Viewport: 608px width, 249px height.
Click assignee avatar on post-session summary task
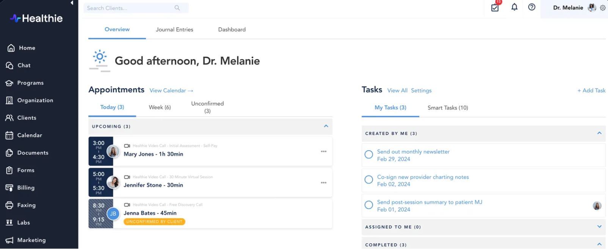click(597, 206)
